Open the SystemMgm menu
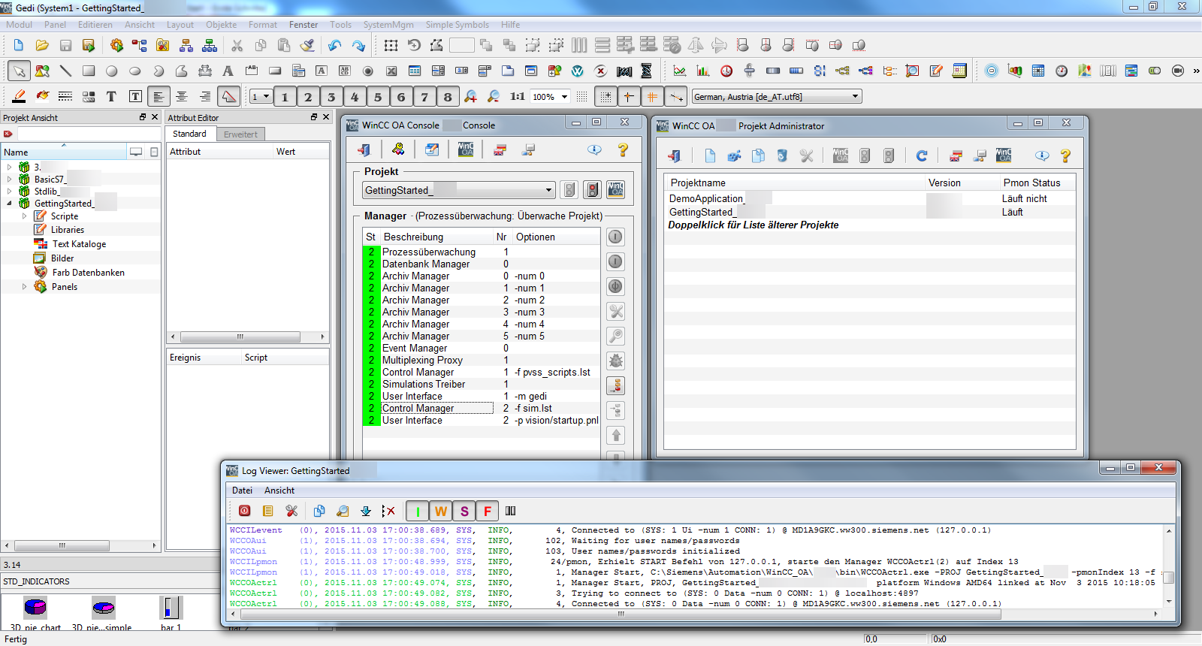Image resolution: width=1202 pixels, height=646 pixels. pos(388,25)
